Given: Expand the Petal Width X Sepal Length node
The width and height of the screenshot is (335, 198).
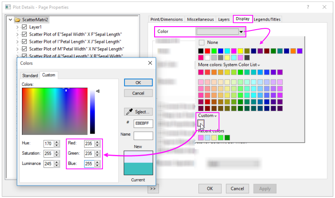Looking at the screenshot, I should click(18, 49).
